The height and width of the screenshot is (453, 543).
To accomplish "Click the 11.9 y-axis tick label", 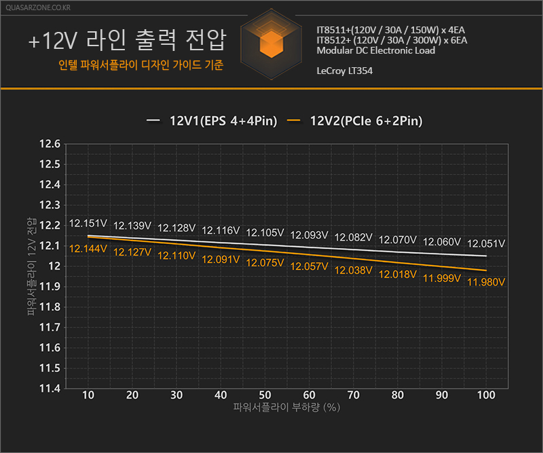I will coord(50,287).
